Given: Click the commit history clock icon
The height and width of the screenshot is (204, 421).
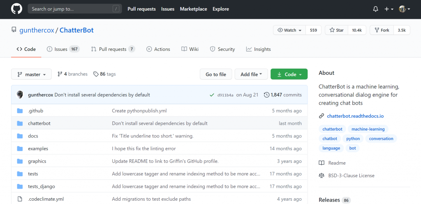Looking at the screenshot, I should coord(267,95).
